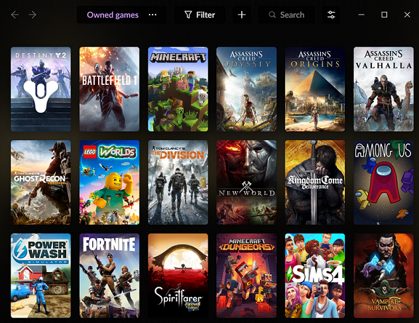Open view customization sliders icon

coord(331,15)
